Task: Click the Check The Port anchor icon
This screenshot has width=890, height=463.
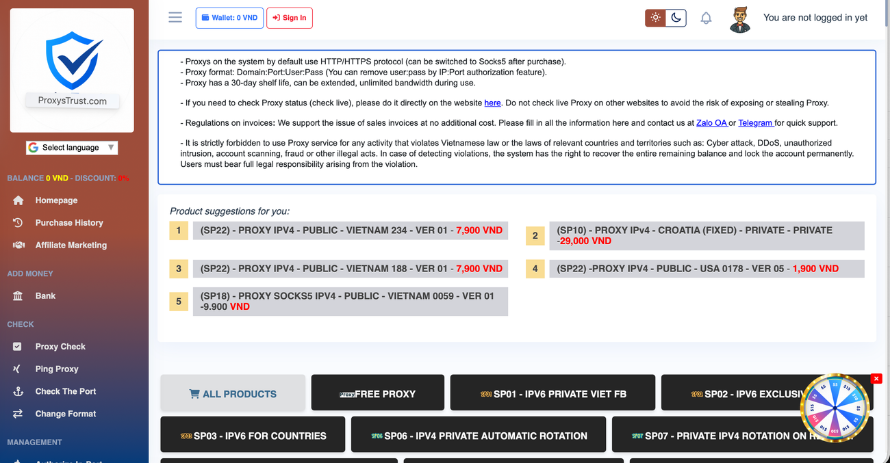Action: tap(18, 392)
